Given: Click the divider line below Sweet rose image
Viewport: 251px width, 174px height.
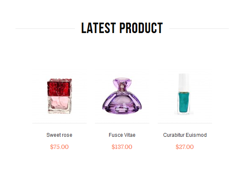Looking at the screenshot, I should click(59, 123).
